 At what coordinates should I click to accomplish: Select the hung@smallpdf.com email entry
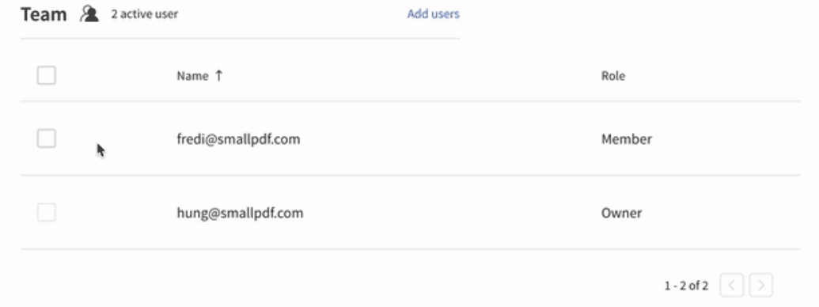(x=240, y=213)
